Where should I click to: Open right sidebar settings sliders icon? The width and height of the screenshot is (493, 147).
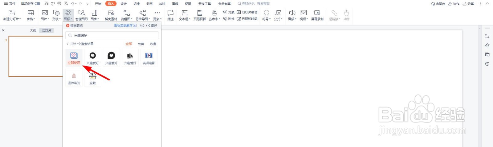pyautogui.click(x=487, y=36)
